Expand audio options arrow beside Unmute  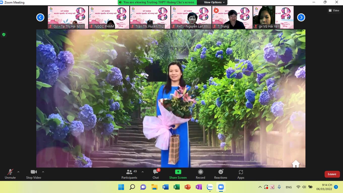click(x=18, y=172)
